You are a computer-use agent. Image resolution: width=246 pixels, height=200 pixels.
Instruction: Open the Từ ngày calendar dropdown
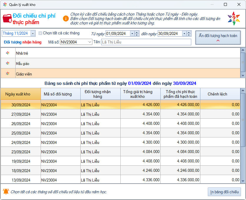132,33
